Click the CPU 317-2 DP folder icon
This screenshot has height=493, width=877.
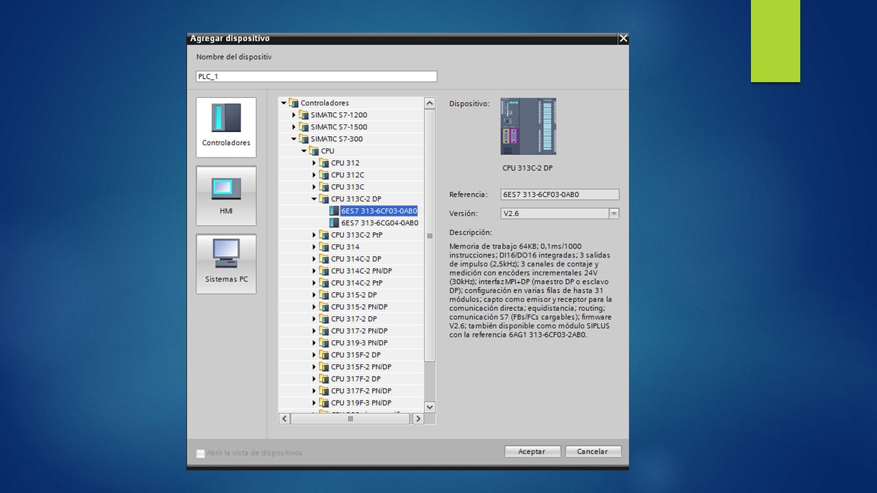(x=325, y=318)
